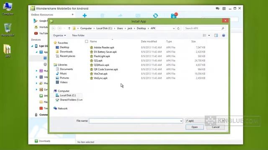Collapse the Apps node in device tree
Screen dimensions: 268x150
point(36,52)
